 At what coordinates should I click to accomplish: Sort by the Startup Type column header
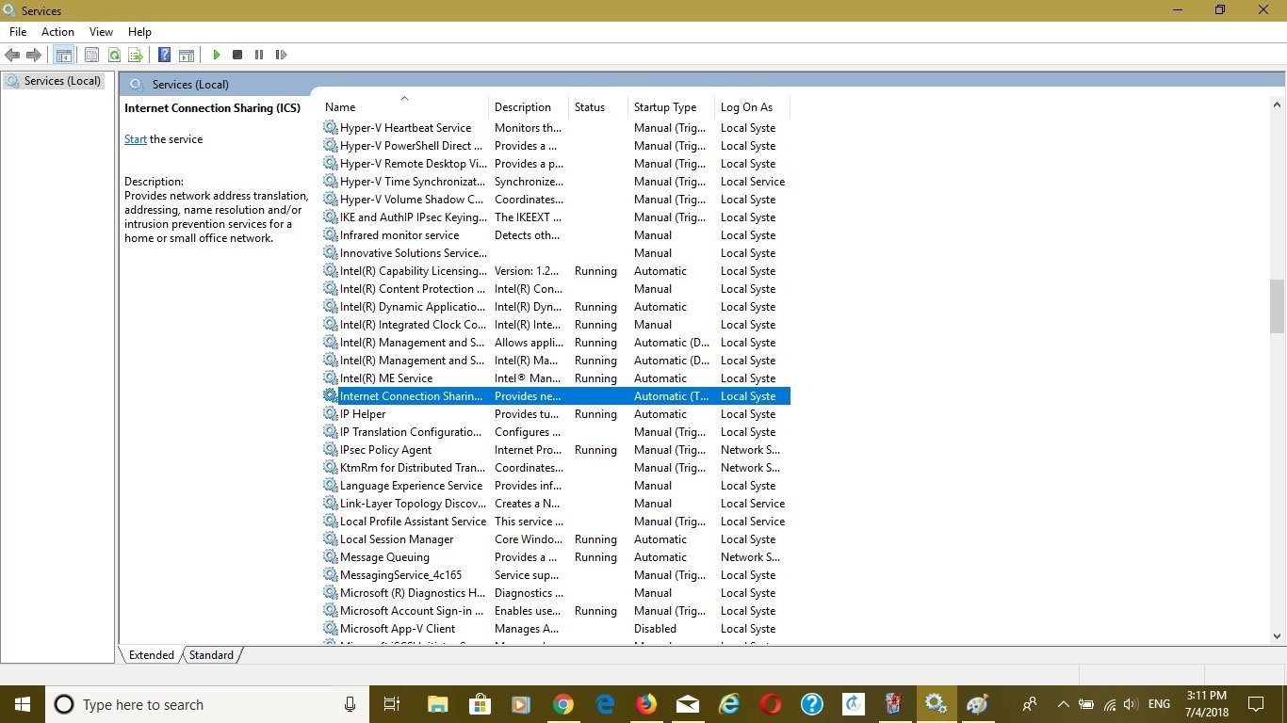(672, 107)
